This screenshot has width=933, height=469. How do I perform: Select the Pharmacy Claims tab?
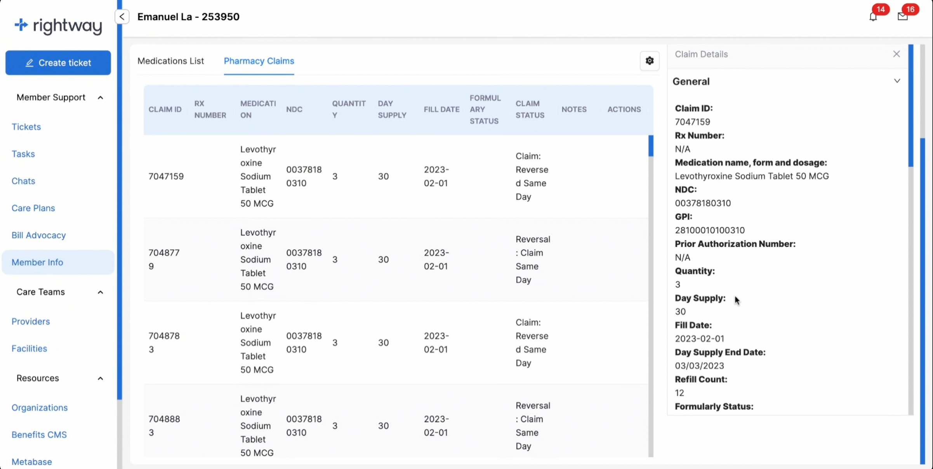click(259, 61)
